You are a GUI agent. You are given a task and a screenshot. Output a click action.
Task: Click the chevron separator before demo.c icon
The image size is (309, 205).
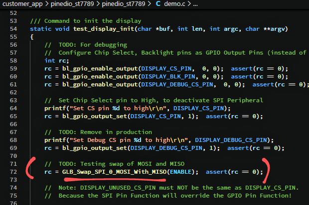pos(150,5)
